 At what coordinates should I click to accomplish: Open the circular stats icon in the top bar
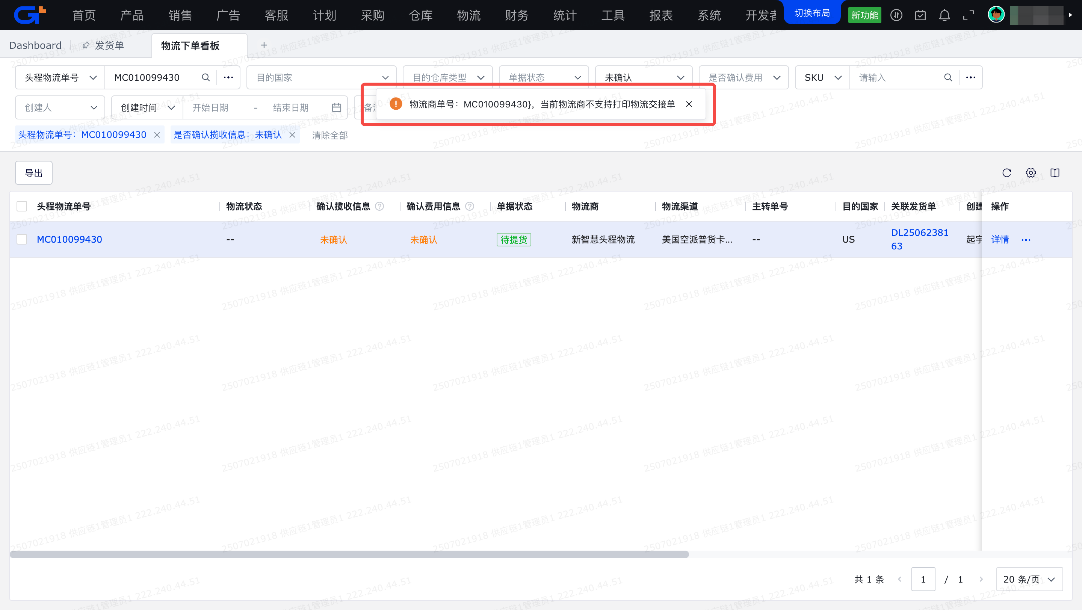896,15
